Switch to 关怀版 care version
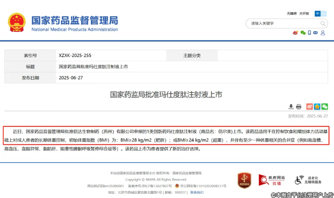The image size is (334, 198). [x=304, y=13]
